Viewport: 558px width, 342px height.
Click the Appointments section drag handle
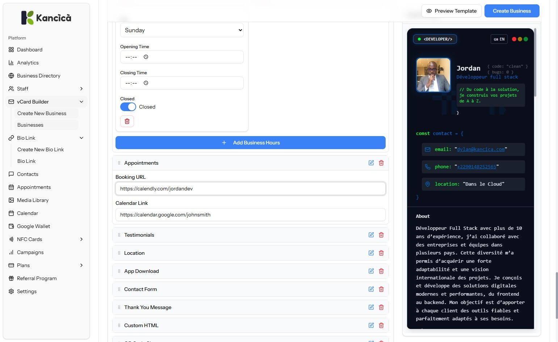click(119, 163)
